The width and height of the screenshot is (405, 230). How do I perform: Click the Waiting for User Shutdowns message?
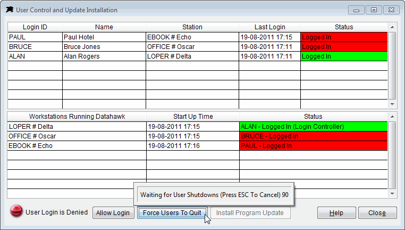click(214, 195)
